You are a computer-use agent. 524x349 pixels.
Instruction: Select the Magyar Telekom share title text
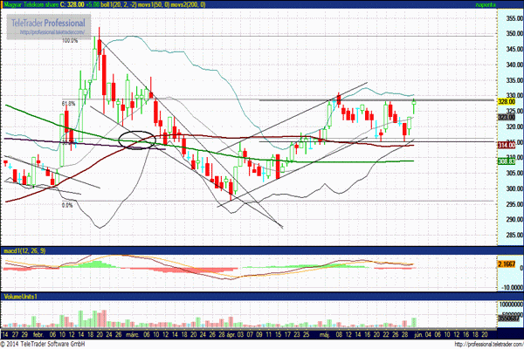coord(31,4)
